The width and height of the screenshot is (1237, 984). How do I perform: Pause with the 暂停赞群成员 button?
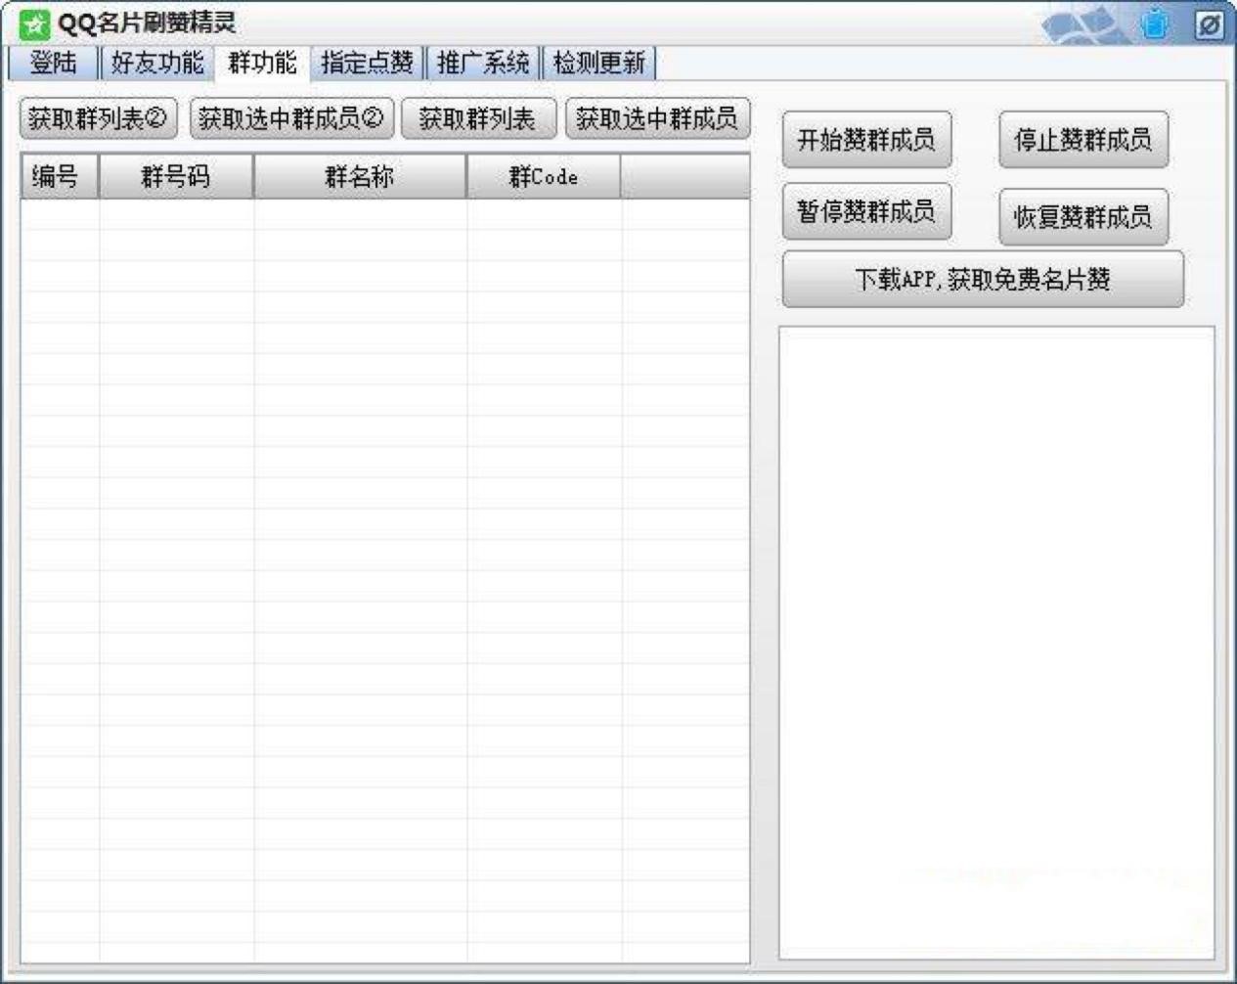(866, 211)
